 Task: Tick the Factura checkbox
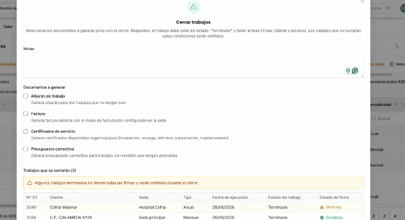(x=25, y=114)
